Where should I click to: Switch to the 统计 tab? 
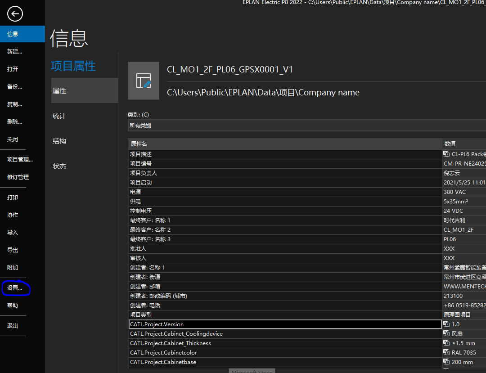85,116
